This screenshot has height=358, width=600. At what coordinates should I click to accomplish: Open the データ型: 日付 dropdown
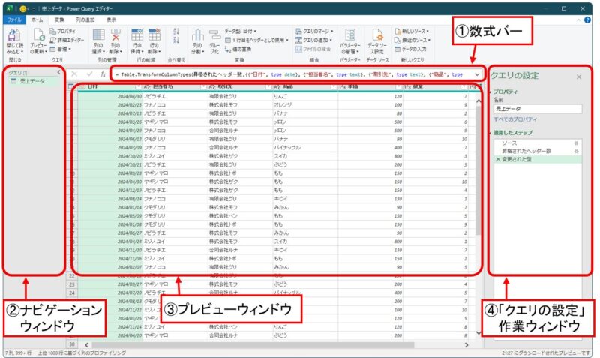(x=240, y=31)
